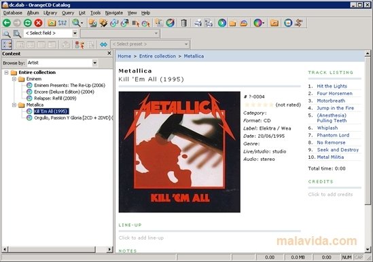373x262 pixels.
Task: Click the plain magnifying glass find icon
Action: tap(7, 34)
